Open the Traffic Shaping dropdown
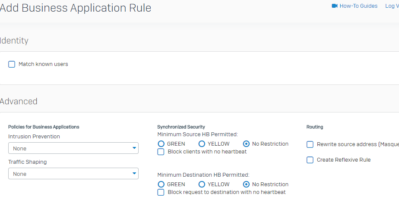399x203 pixels. 73,174
